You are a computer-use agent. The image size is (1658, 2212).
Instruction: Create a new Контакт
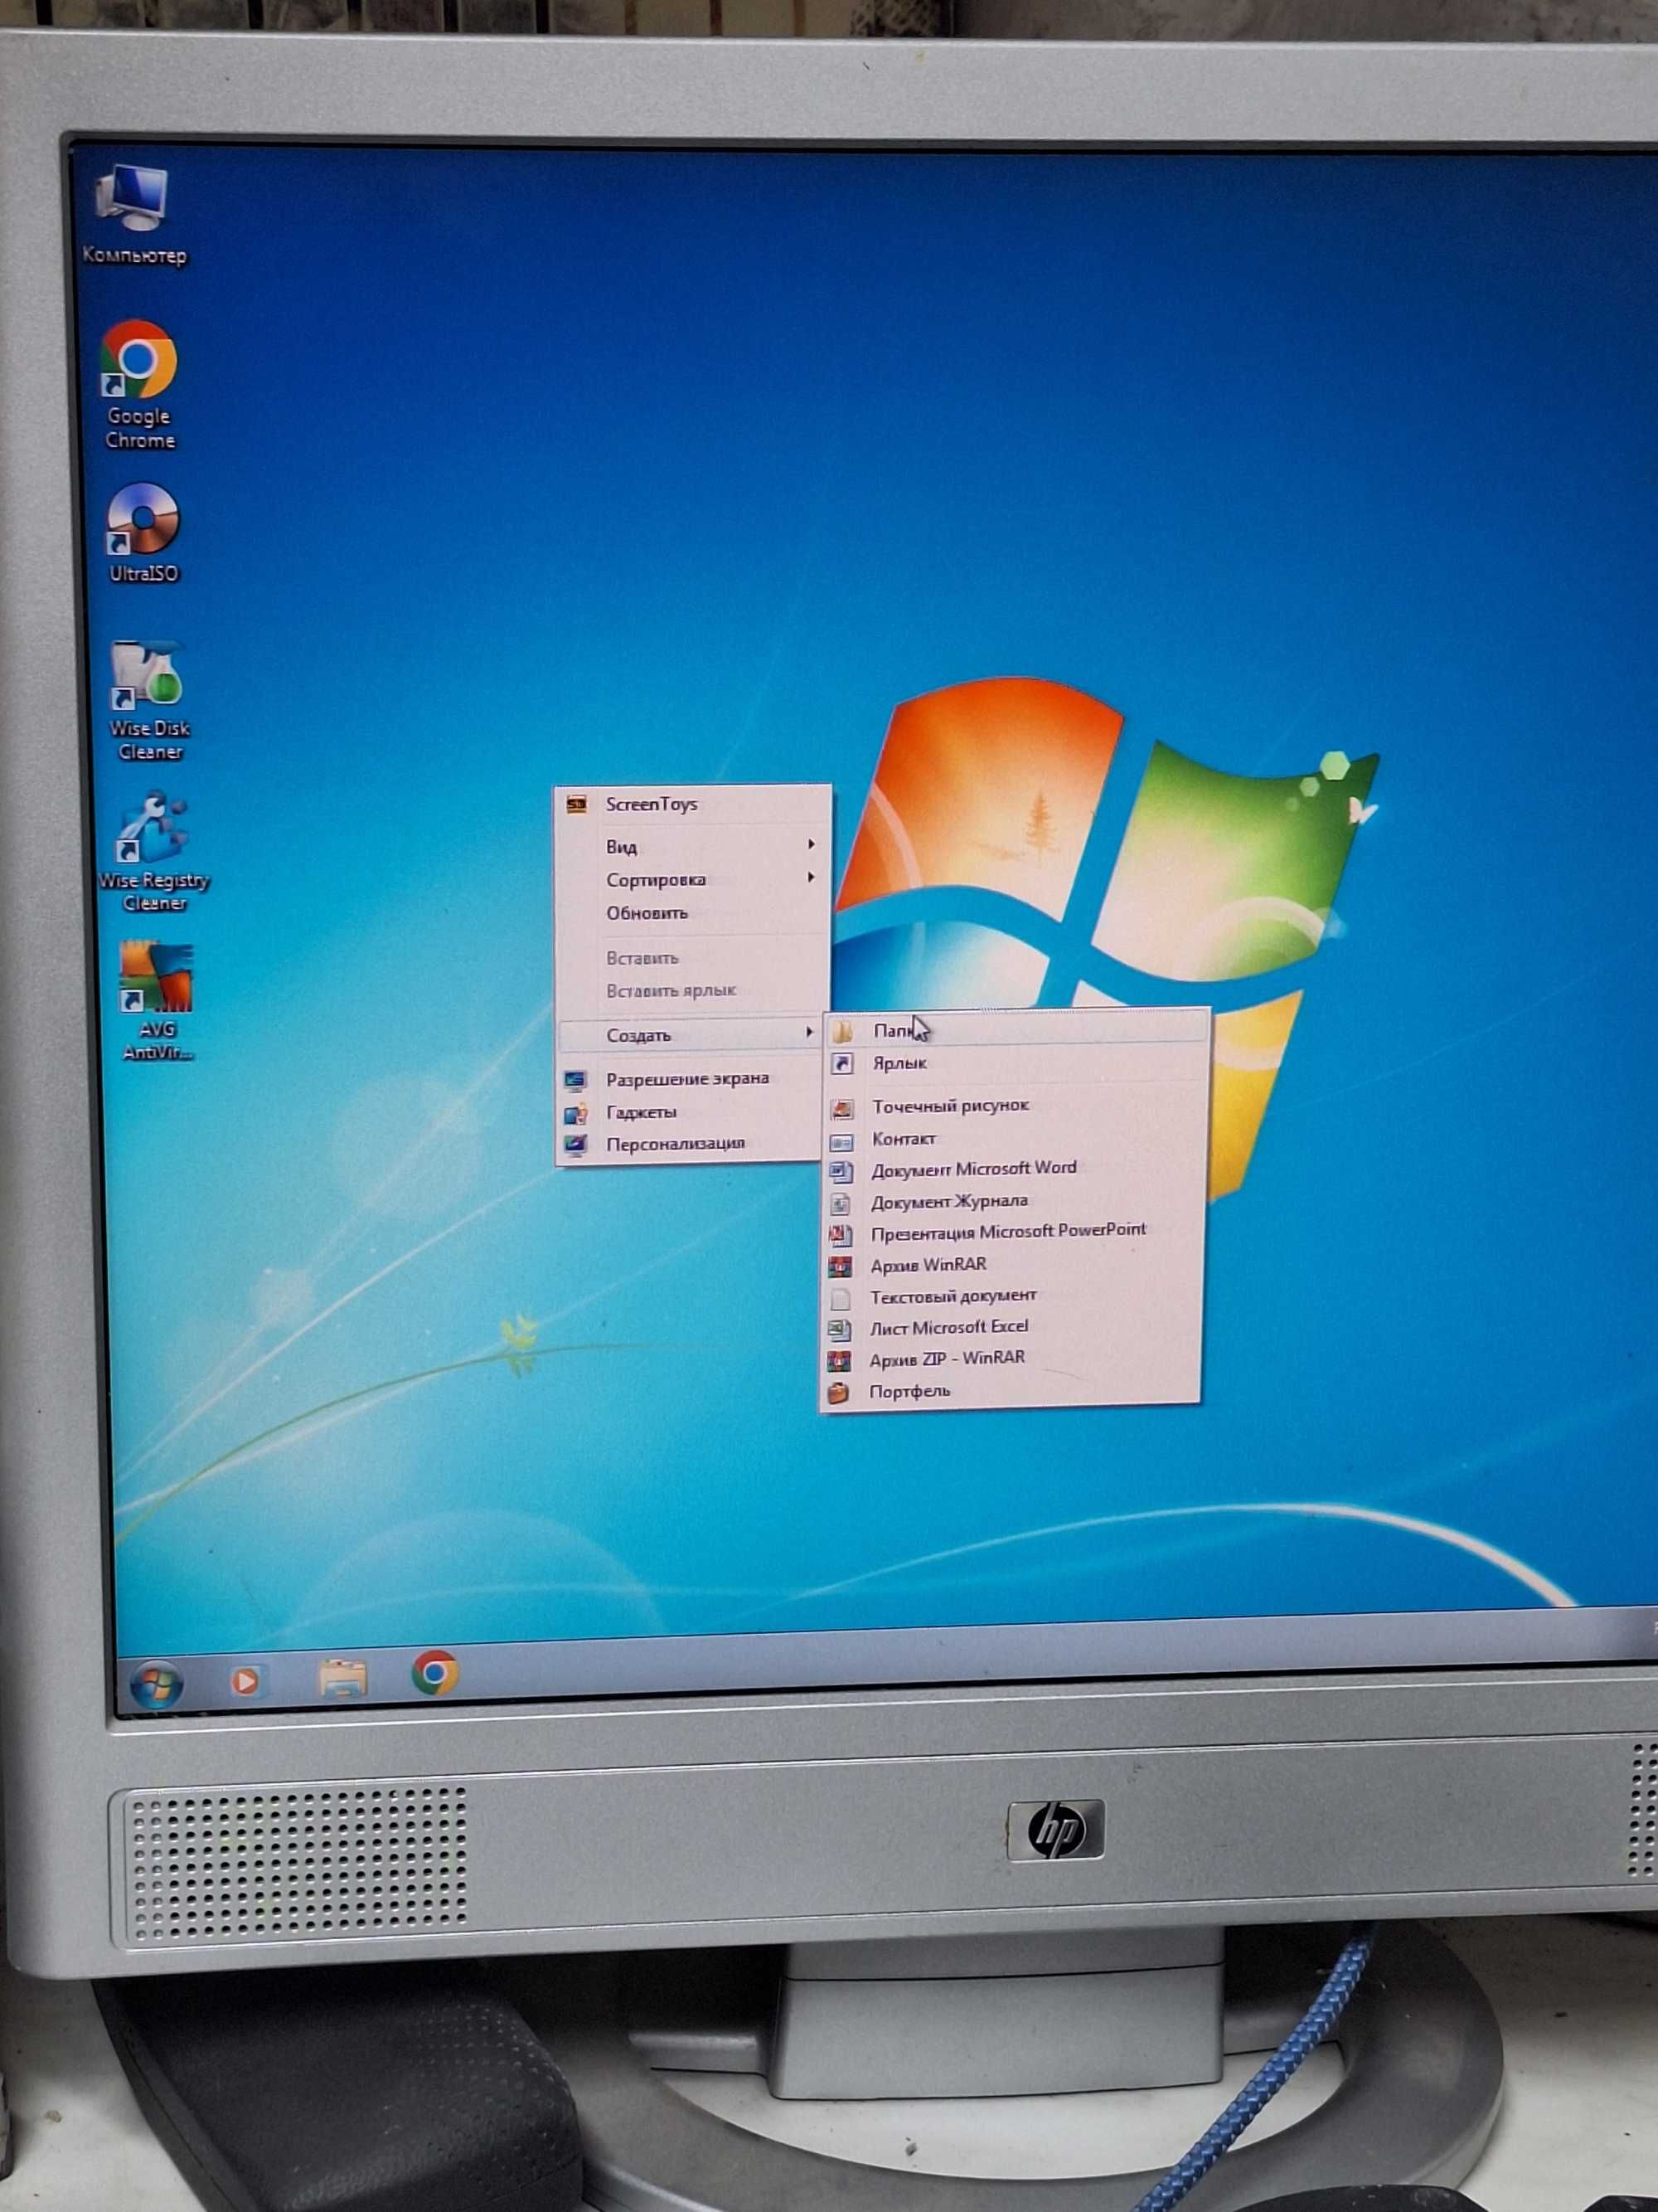[x=1015, y=1138]
